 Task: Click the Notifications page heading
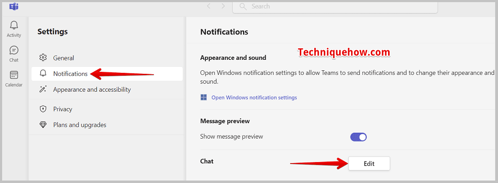[224, 32]
